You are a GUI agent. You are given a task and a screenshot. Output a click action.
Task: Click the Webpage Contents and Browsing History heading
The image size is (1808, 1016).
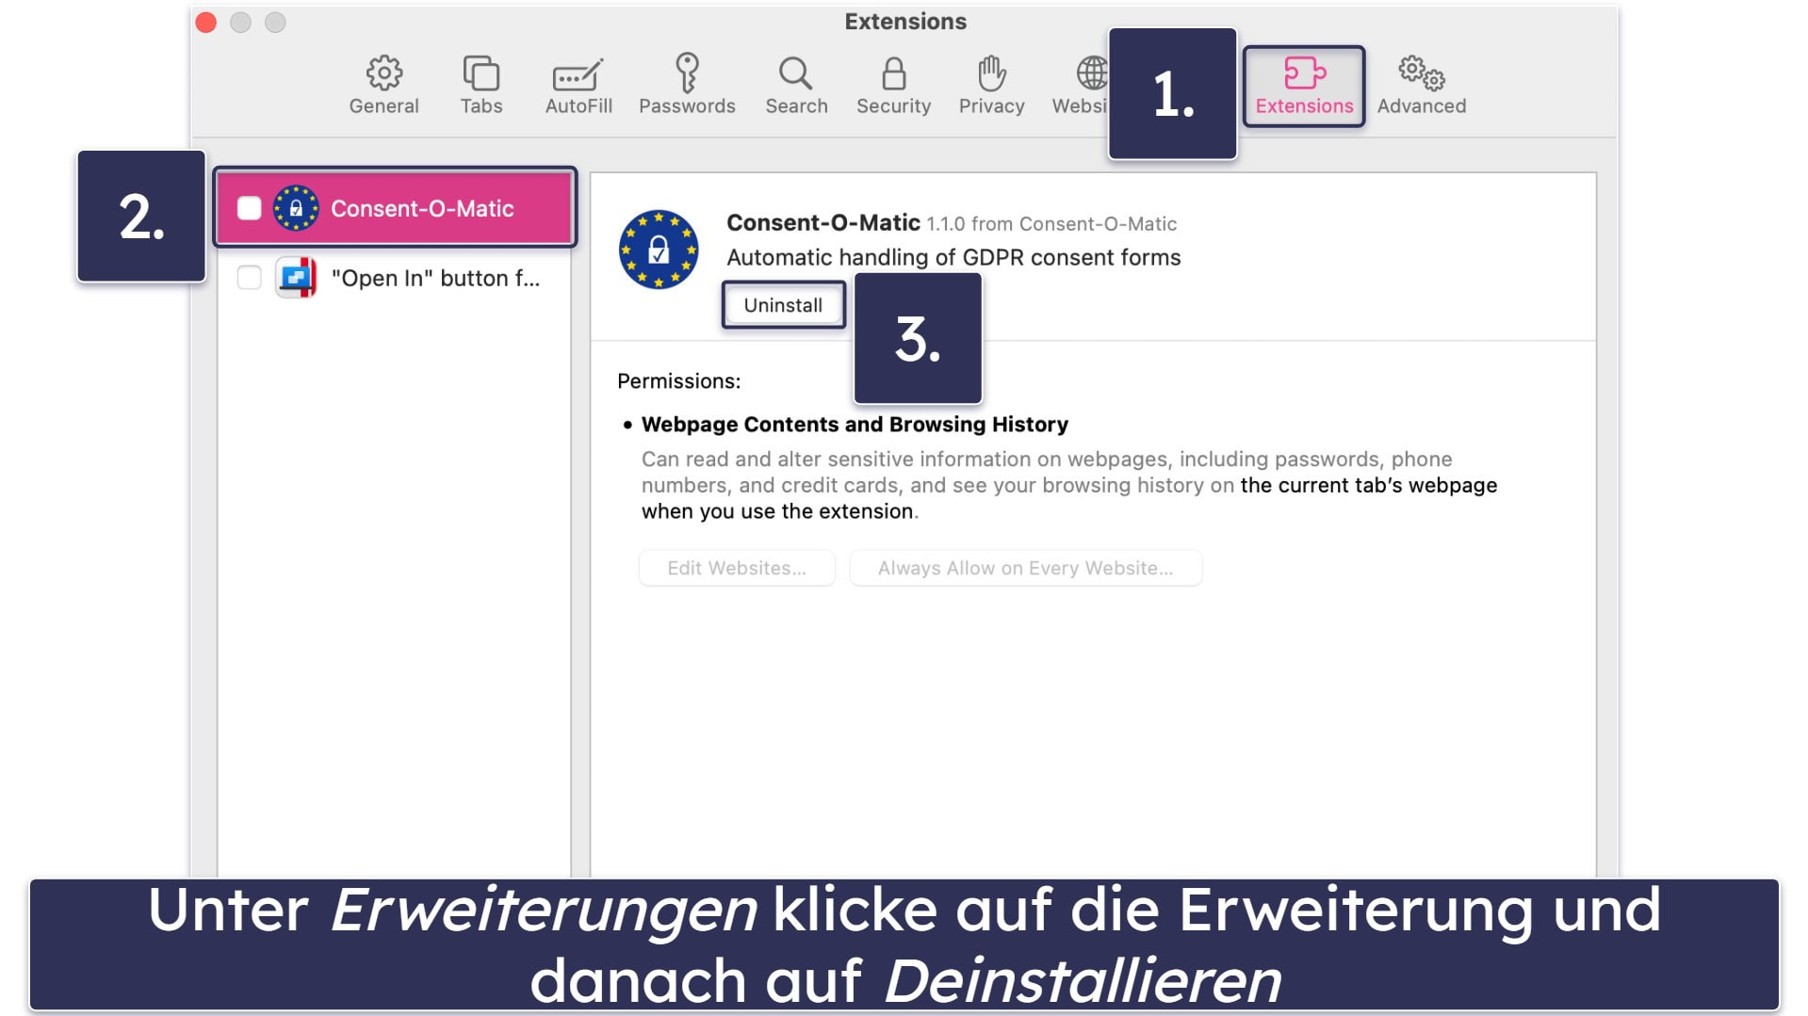(855, 425)
